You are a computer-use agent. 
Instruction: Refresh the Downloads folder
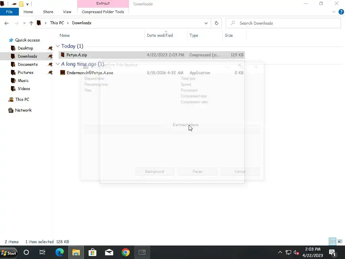[x=217, y=23]
